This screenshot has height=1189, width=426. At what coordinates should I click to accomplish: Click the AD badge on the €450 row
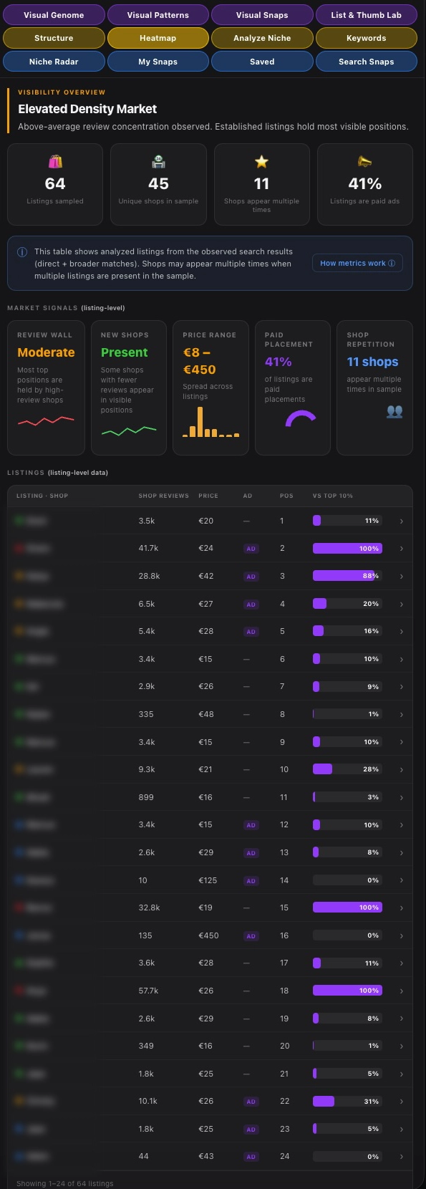tap(251, 936)
